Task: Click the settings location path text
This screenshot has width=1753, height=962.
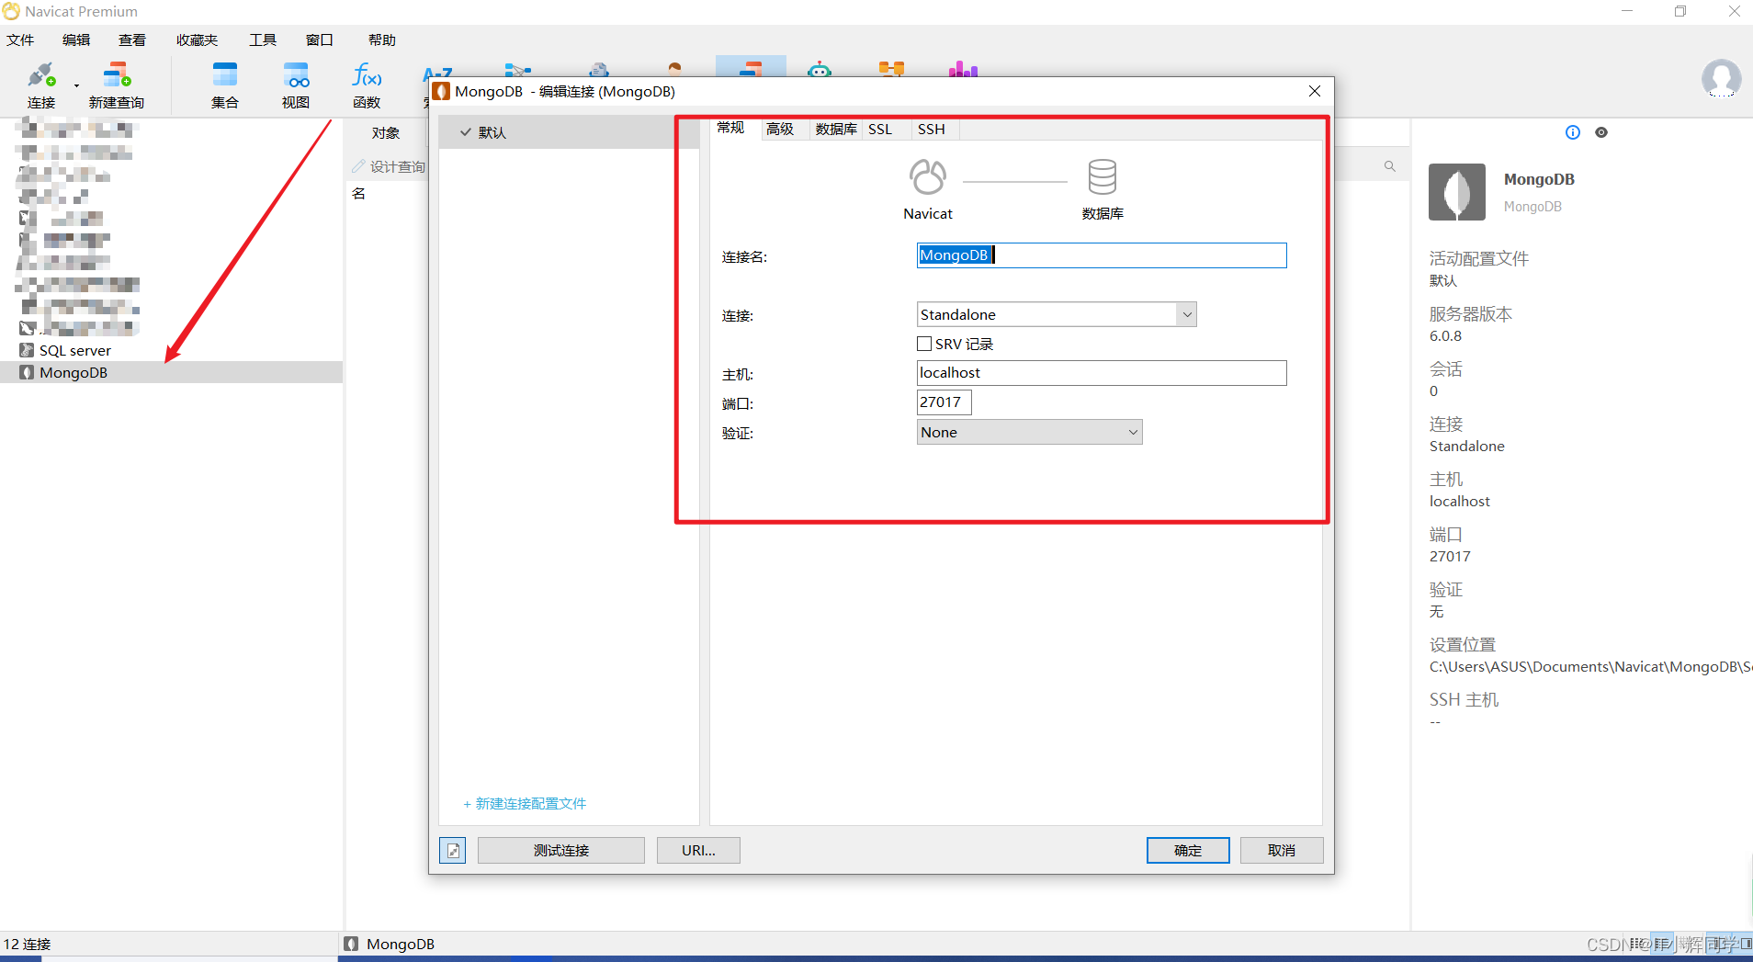Action: point(1591,667)
